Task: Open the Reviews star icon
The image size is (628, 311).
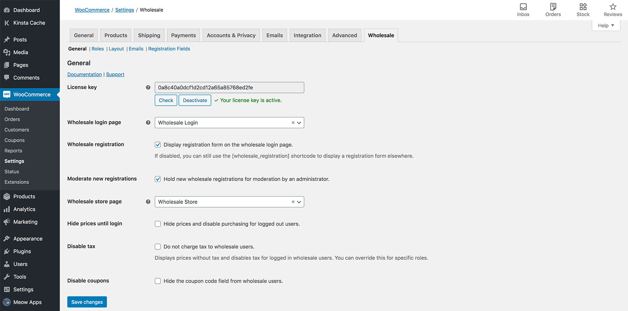Action: click(x=613, y=7)
